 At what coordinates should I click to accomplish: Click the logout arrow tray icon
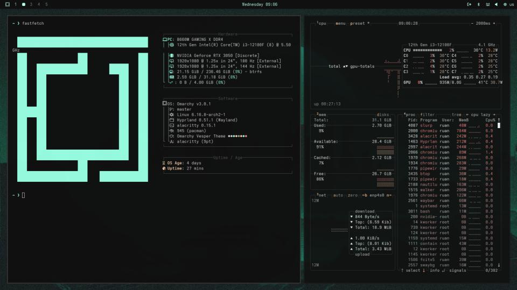[469, 4]
